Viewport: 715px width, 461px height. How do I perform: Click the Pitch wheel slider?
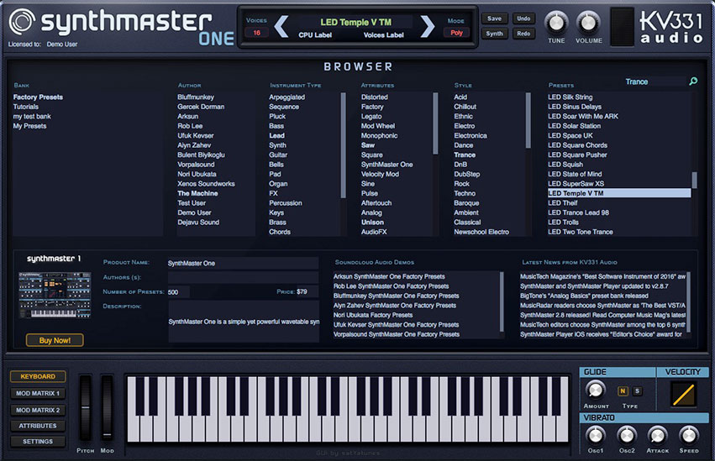pos(85,407)
